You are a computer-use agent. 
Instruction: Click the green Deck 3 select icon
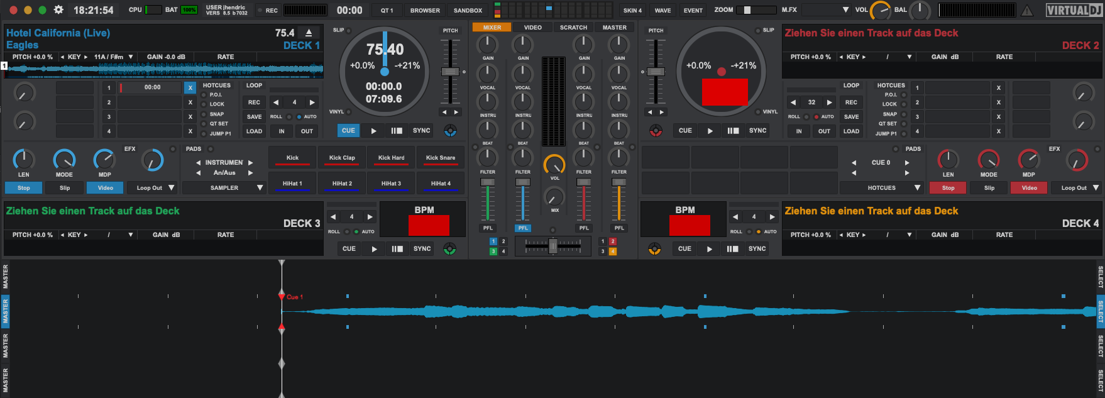tap(449, 249)
